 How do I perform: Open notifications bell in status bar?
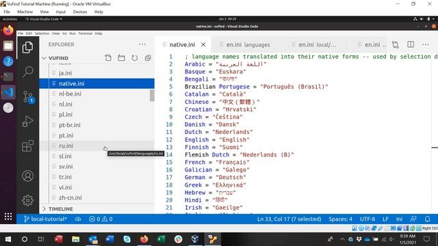(427, 219)
